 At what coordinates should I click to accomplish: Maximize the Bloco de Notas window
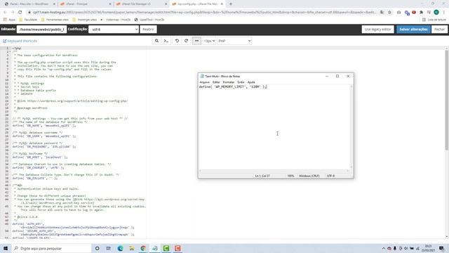337,76
